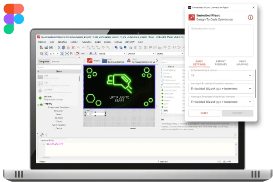
Task: Click the link icon above code editor
Action: (42, 135)
